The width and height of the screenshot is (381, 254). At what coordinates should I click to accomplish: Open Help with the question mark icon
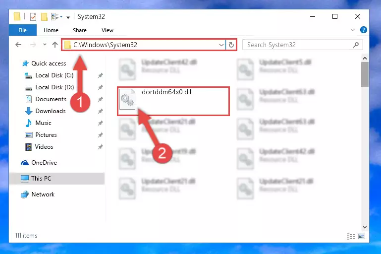pos(364,30)
